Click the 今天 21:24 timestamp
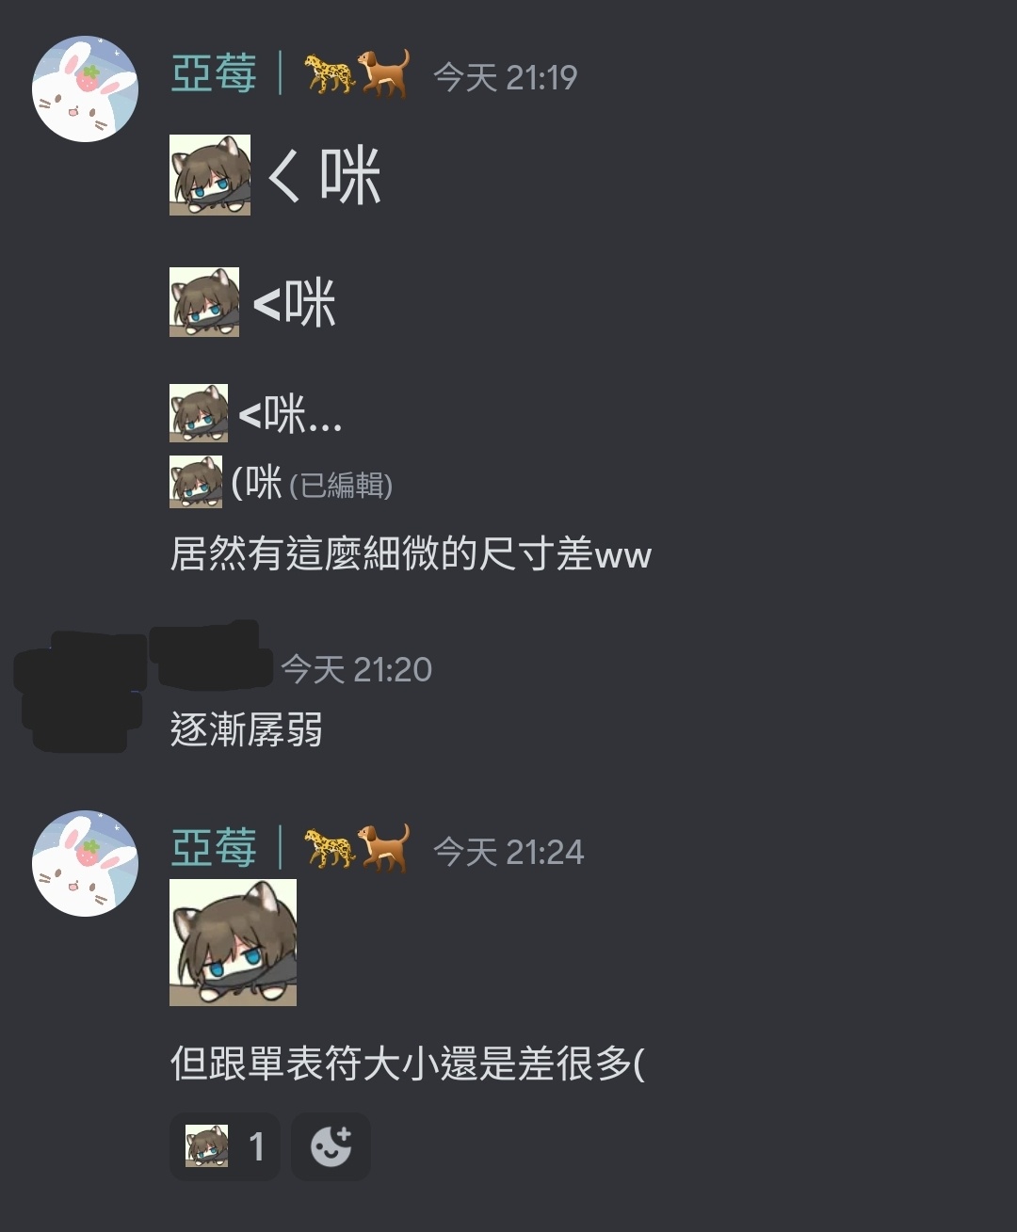 (x=508, y=852)
